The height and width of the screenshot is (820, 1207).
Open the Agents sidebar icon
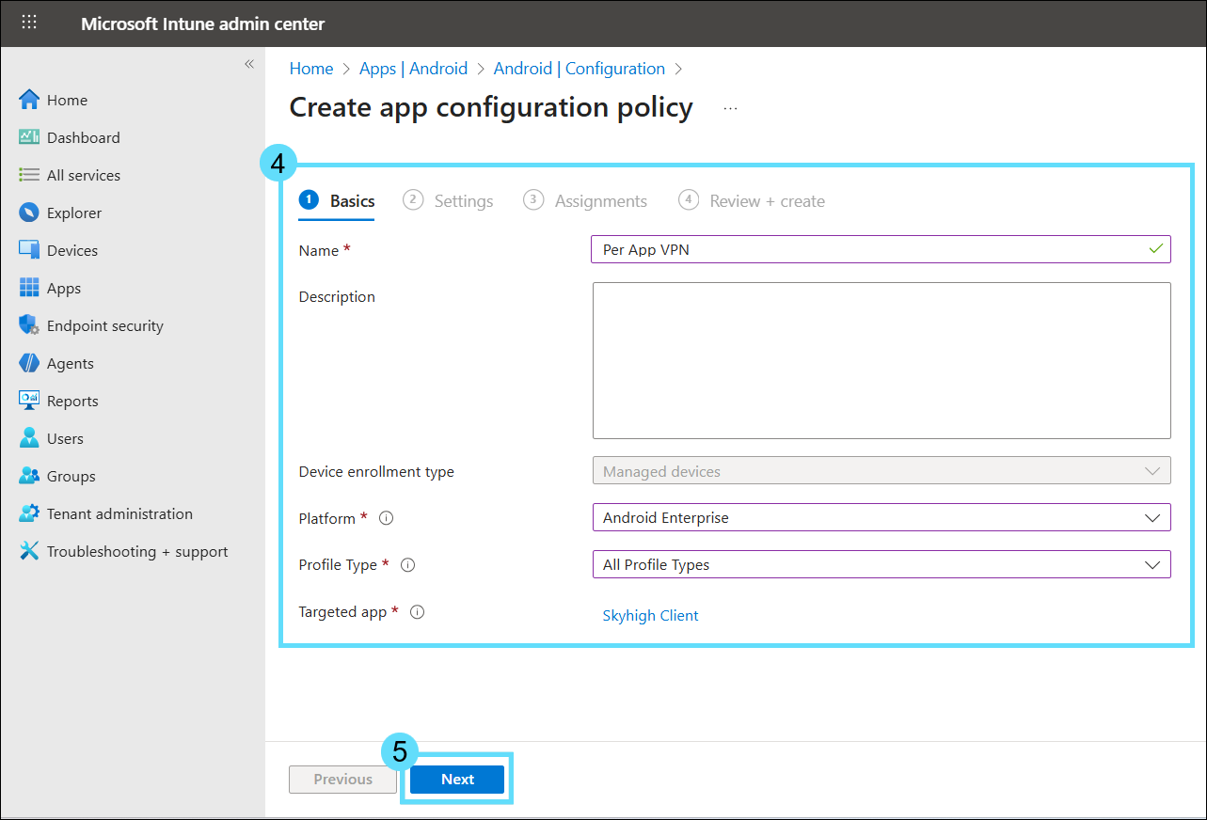[29, 363]
